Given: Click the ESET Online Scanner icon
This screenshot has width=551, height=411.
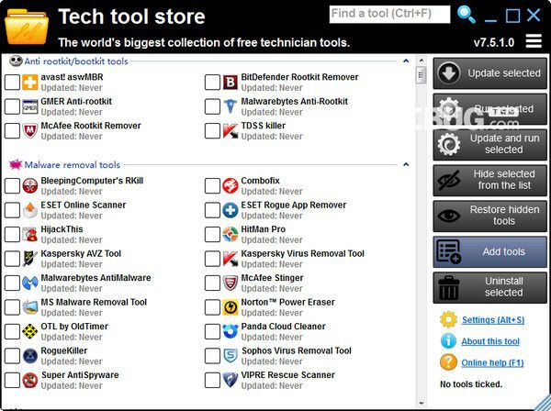Looking at the screenshot, I should tap(30, 210).
